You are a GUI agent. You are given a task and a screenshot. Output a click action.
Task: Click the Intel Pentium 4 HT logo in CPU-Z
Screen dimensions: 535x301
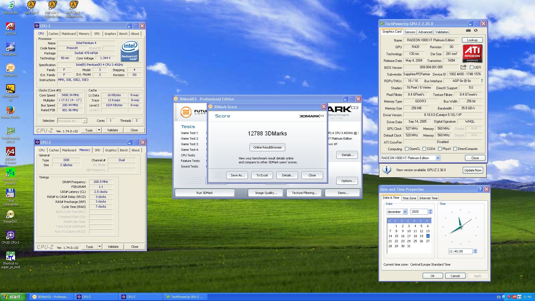click(130, 51)
